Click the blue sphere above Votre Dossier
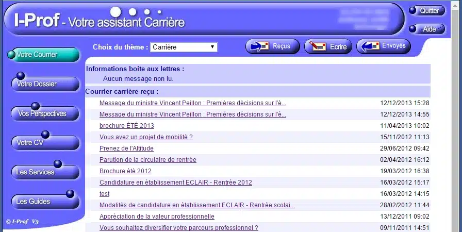 coord(21,76)
